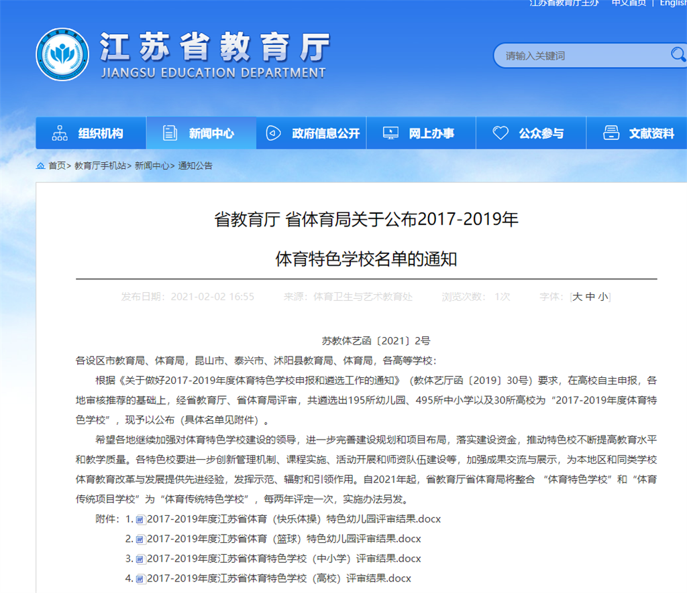Click the 浏览次数: 1次 view count
Viewport: 687px width, 593px height.
click(x=476, y=297)
